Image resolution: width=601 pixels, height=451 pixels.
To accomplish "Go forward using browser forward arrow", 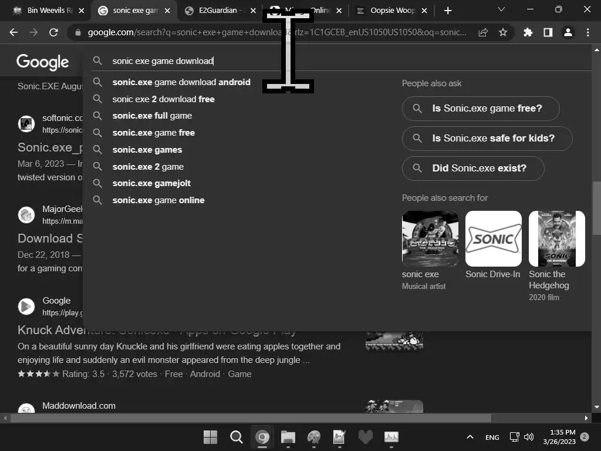I will pos(33,33).
